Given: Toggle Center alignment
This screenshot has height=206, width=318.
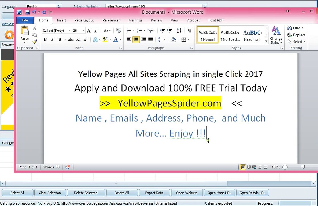Looking at the screenshot, I should pos(136,39).
